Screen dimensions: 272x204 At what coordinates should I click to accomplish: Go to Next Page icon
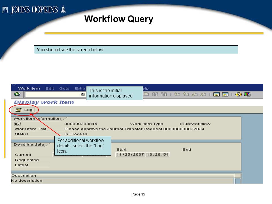point(194,94)
